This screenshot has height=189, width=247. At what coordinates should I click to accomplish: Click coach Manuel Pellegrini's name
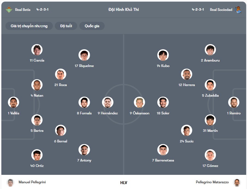pyautogui.click(x=32, y=182)
